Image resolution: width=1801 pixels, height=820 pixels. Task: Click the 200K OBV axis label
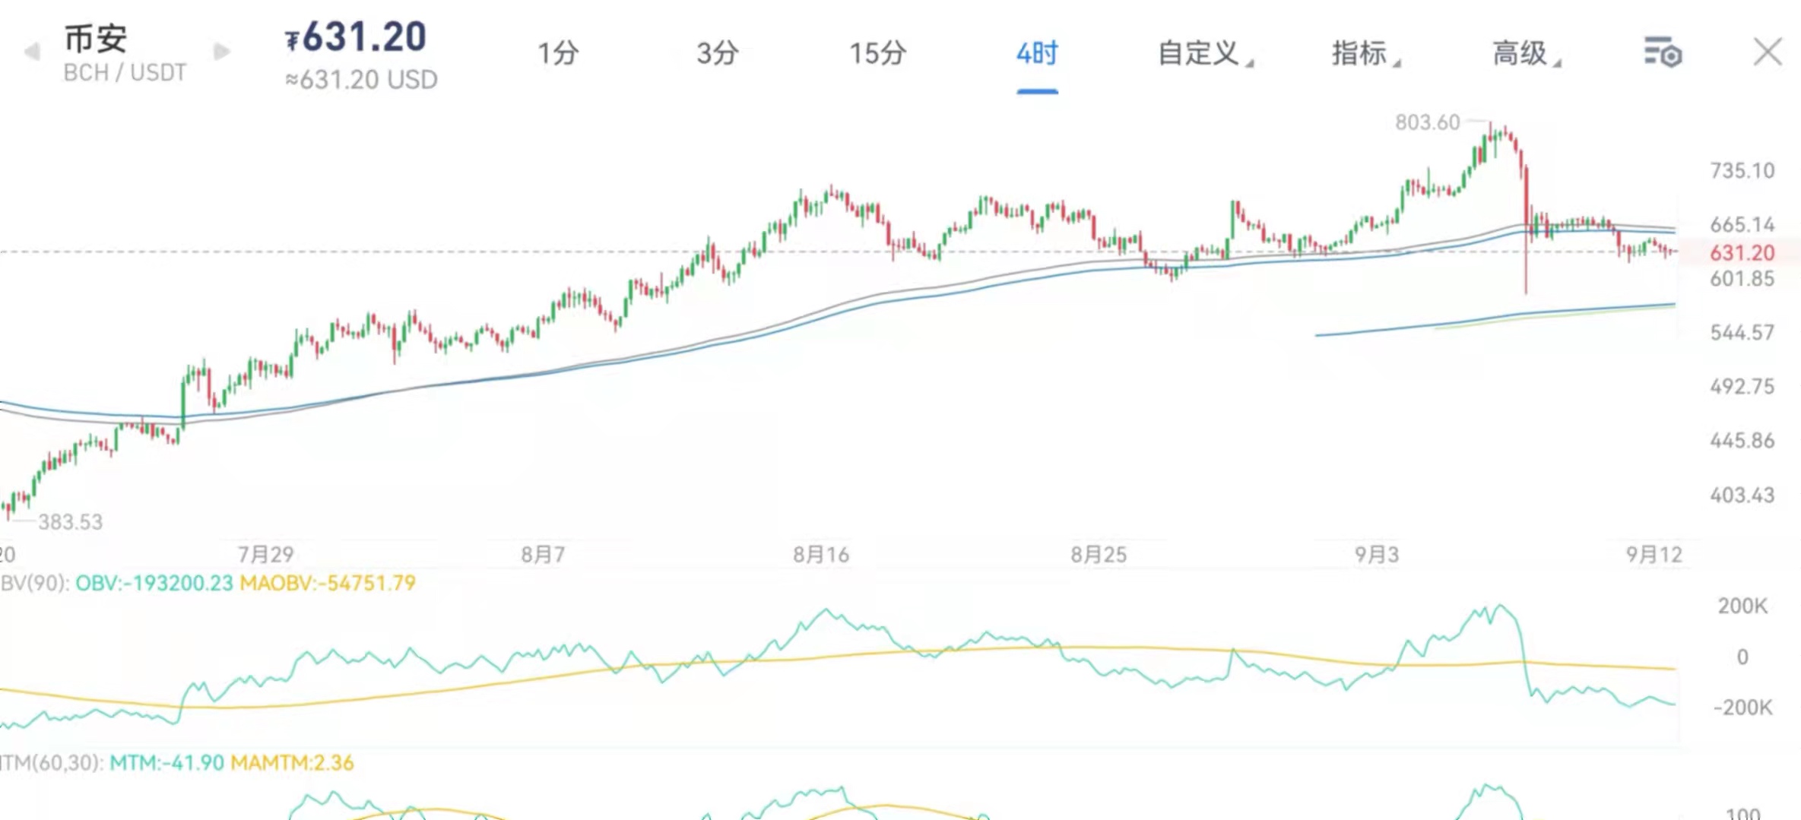(x=1742, y=606)
